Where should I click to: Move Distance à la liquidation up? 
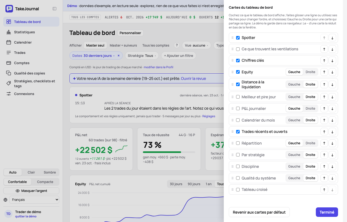tap(324, 84)
